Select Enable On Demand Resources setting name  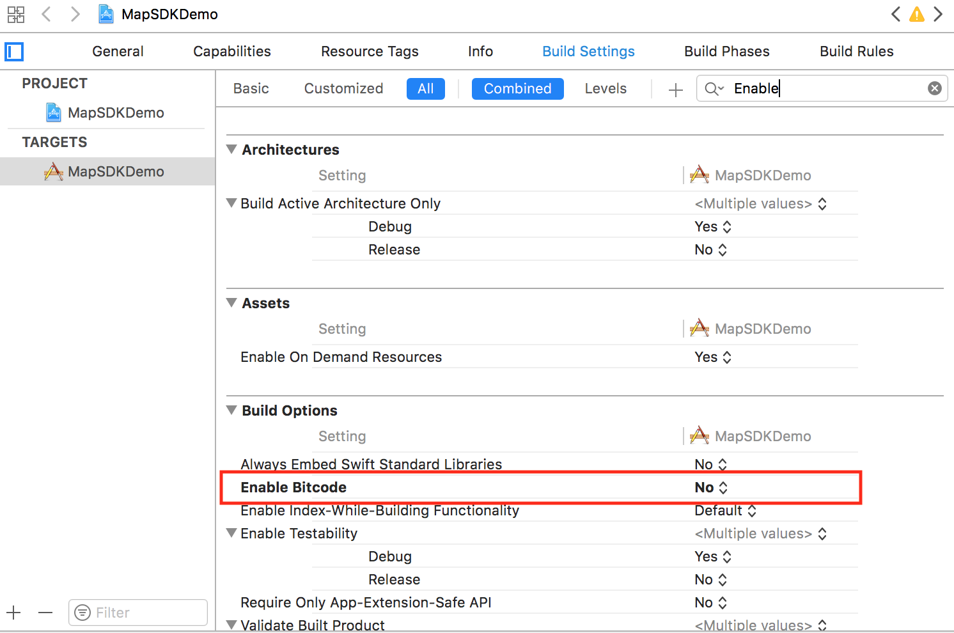click(341, 357)
